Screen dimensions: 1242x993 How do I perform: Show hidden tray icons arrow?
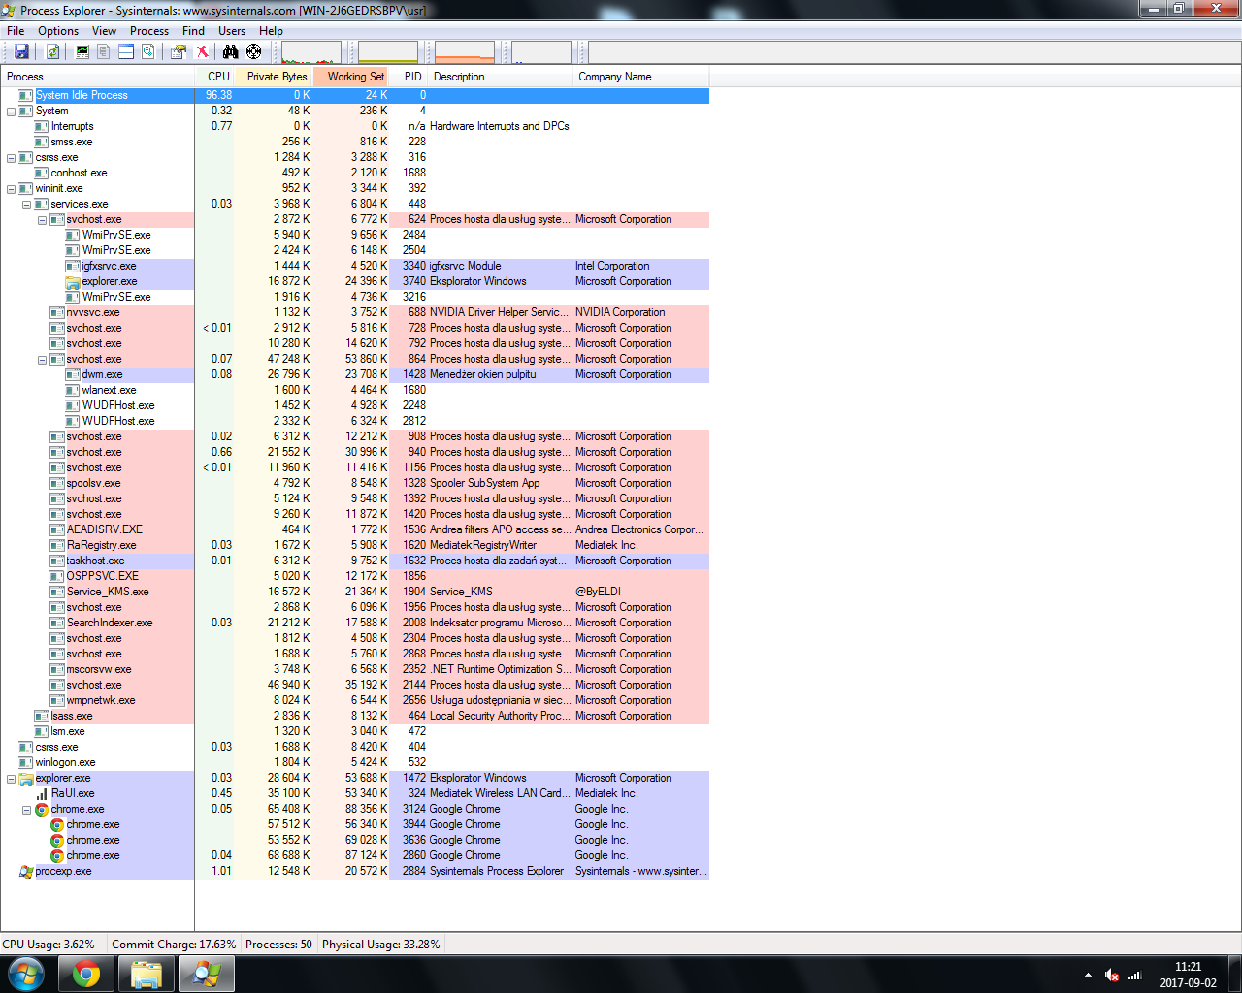1088,975
